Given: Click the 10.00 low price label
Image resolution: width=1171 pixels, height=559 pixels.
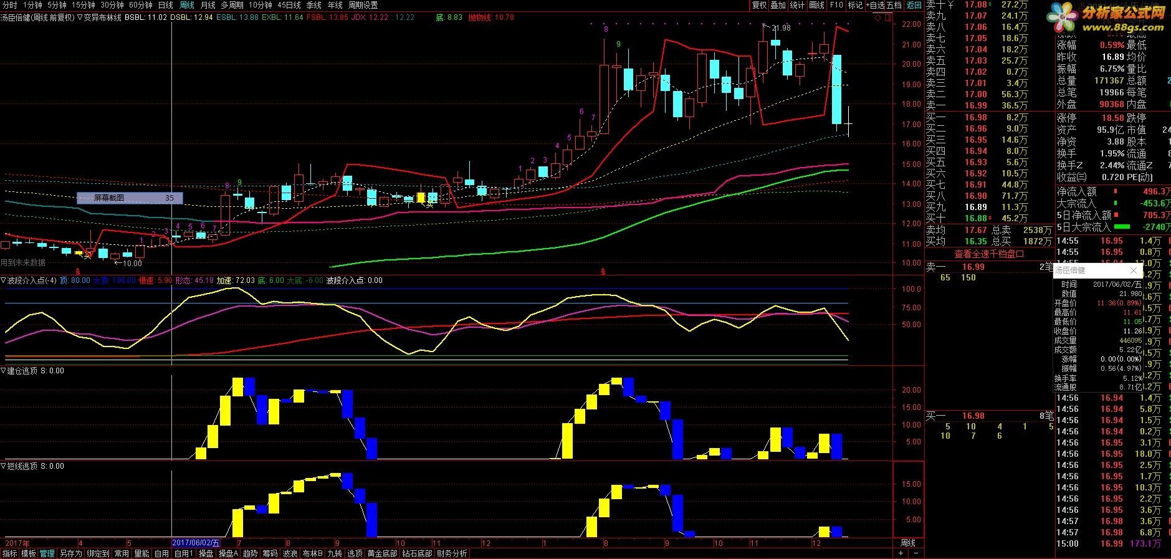Looking at the screenshot, I should [132, 264].
